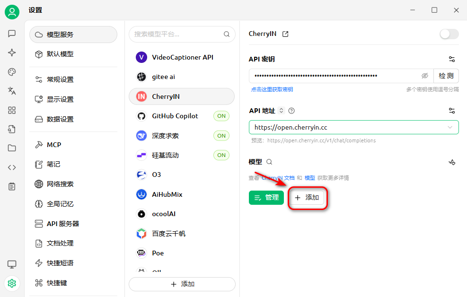Image resolution: width=467 pixels, height=297 pixels.
Task: Expand the API address URL dropdown
Action: click(449, 127)
